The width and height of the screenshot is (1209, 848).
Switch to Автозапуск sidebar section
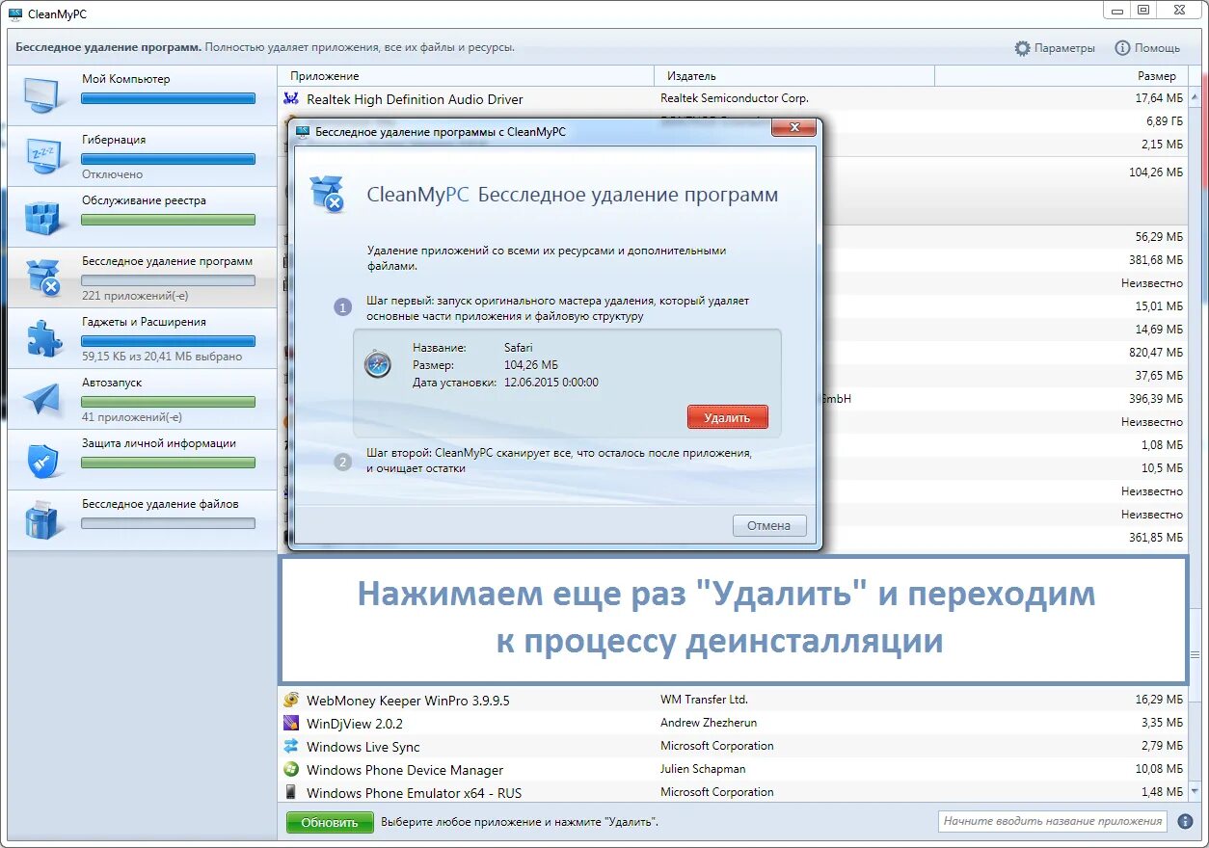(x=143, y=398)
